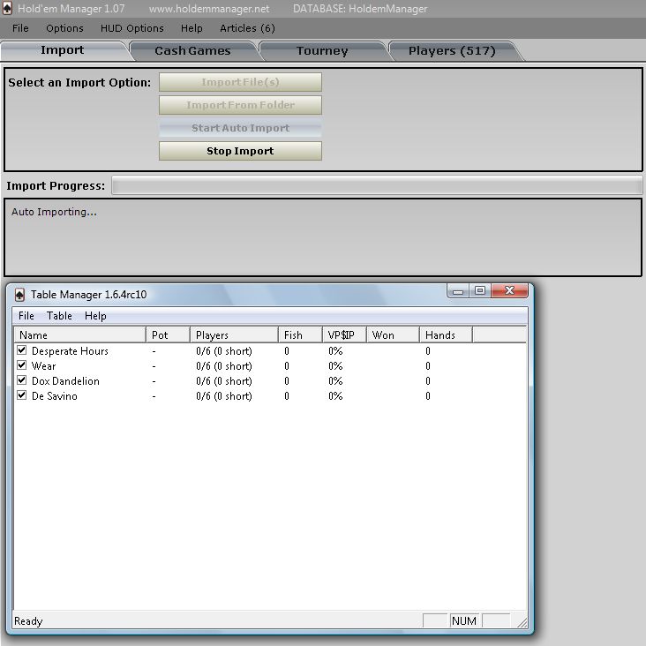646x646 pixels.
Task: Click the DATABASE: HoldemManager title text
Action: (x=360, y=9)
